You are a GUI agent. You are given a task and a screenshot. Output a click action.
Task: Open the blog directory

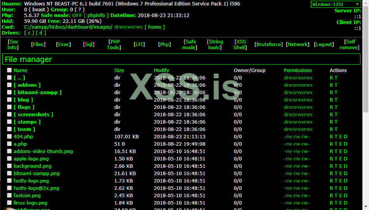coord(23,100)
